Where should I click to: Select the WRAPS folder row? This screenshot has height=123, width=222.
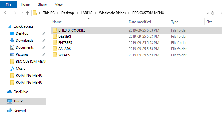coord(64,55)
